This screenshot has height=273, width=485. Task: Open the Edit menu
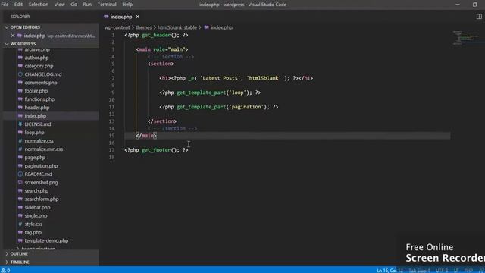18,5
